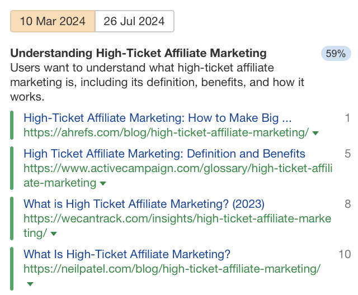Switch to the 26 Jul 2024 date tab
358x295 pixels.
point(134,22)
